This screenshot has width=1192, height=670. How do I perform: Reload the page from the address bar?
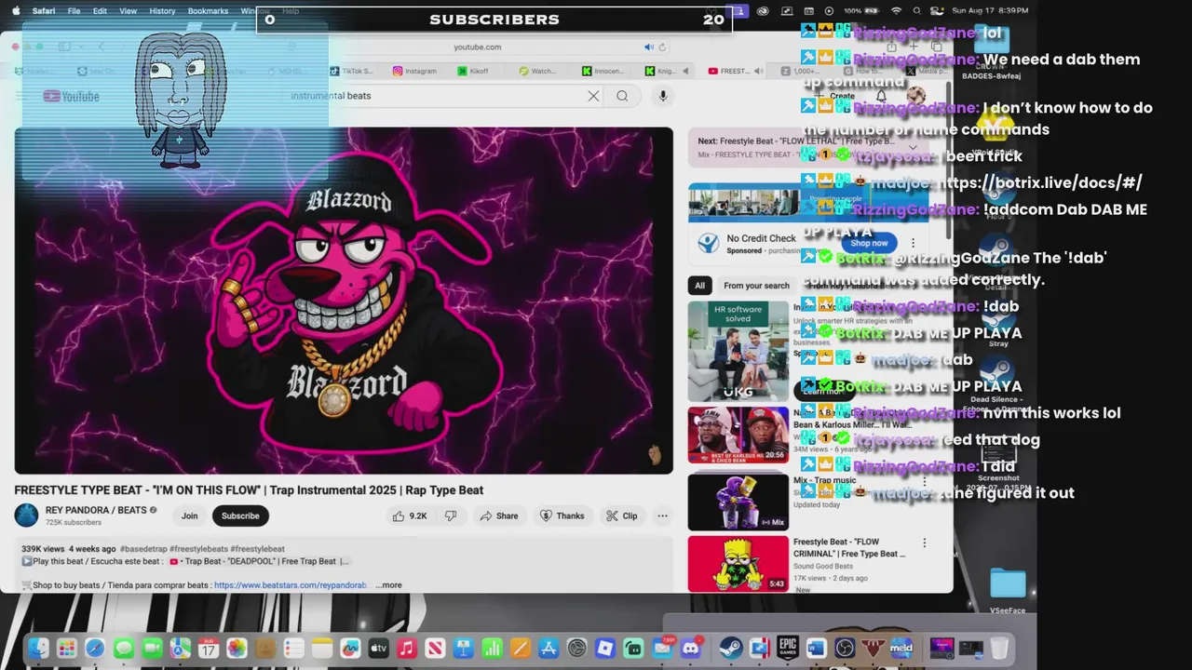[662, 47]
